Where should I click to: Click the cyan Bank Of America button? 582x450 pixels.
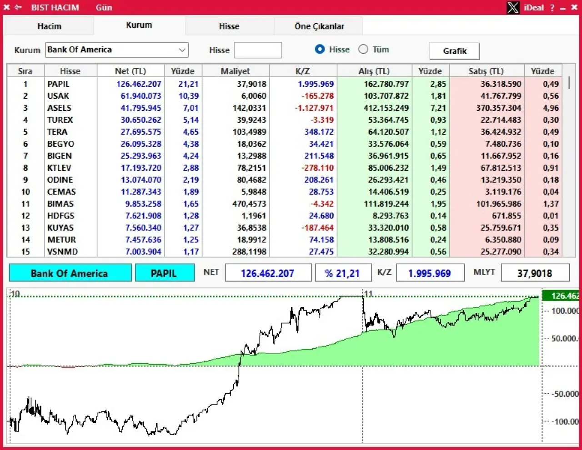70,273
